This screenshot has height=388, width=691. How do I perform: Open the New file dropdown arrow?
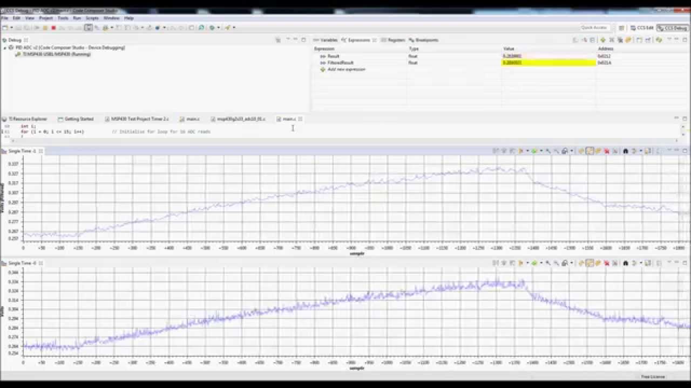click(x=11, y=27)
